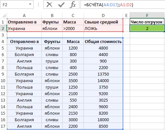Click cell 'Болгария' in row 16
This screenshot has width=165, height=130.
click(24, 120)
